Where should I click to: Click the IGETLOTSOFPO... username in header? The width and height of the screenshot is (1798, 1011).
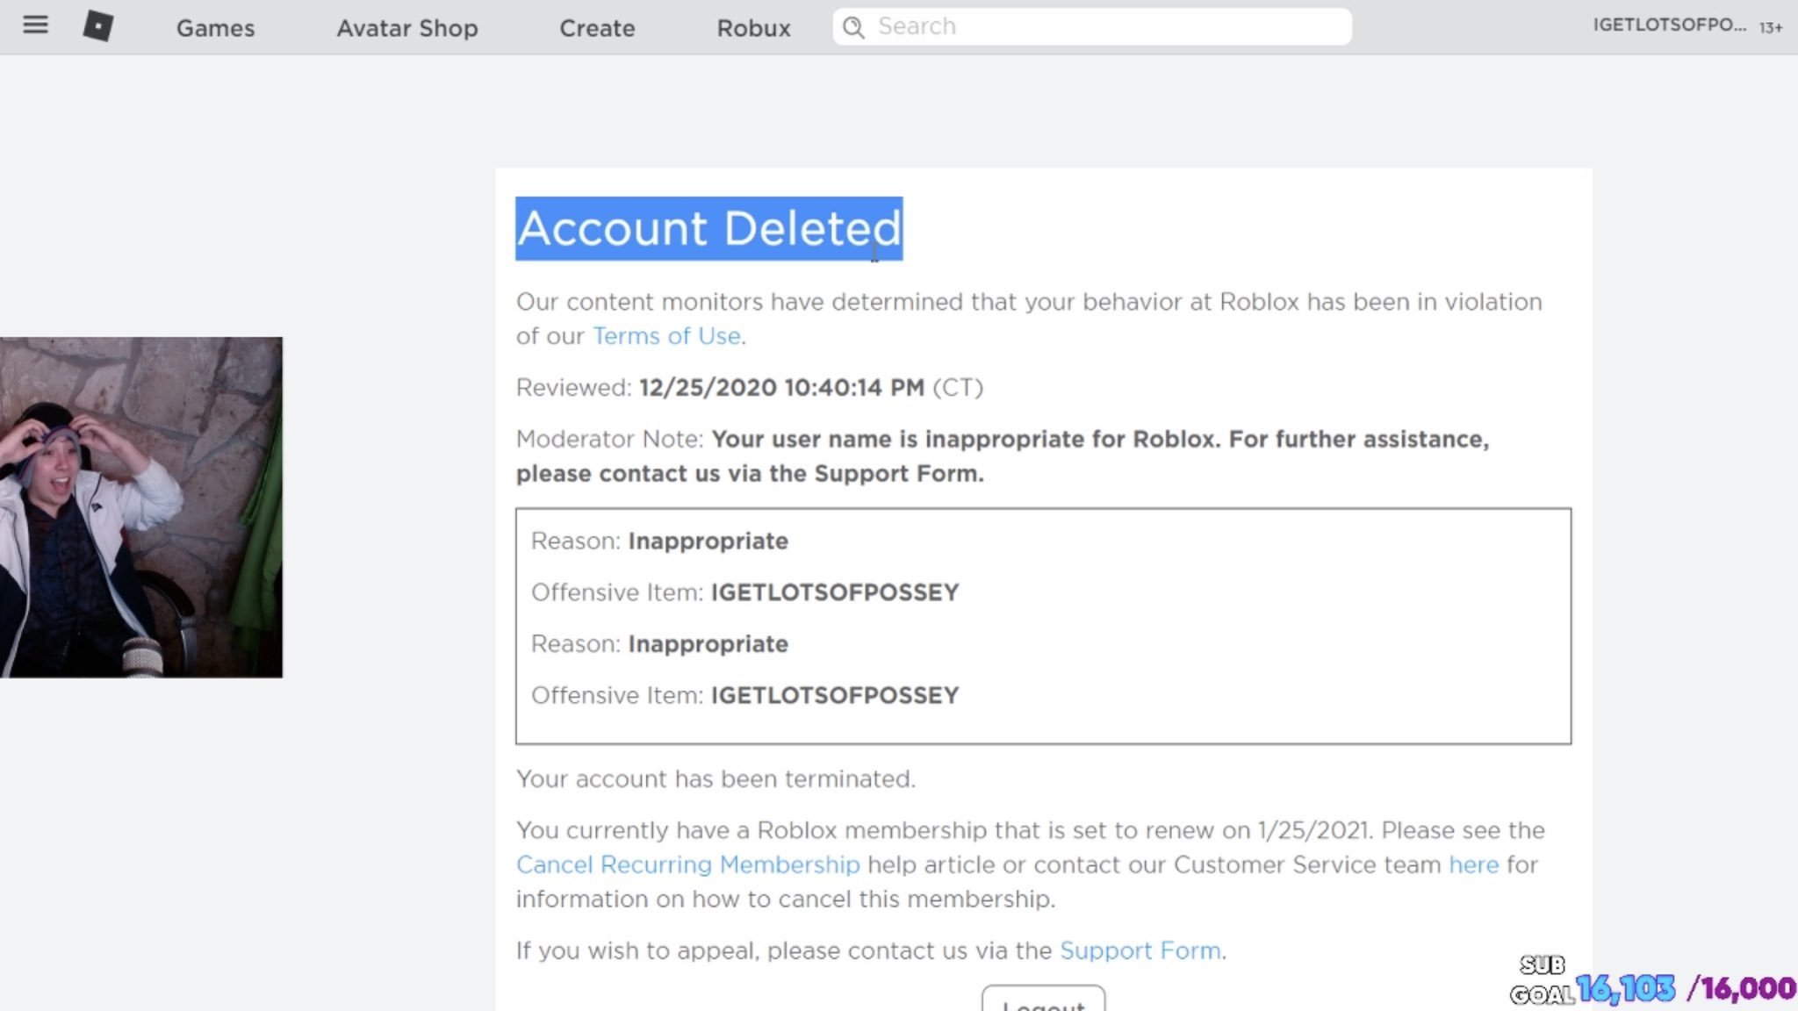click(x=1669, y=25)
